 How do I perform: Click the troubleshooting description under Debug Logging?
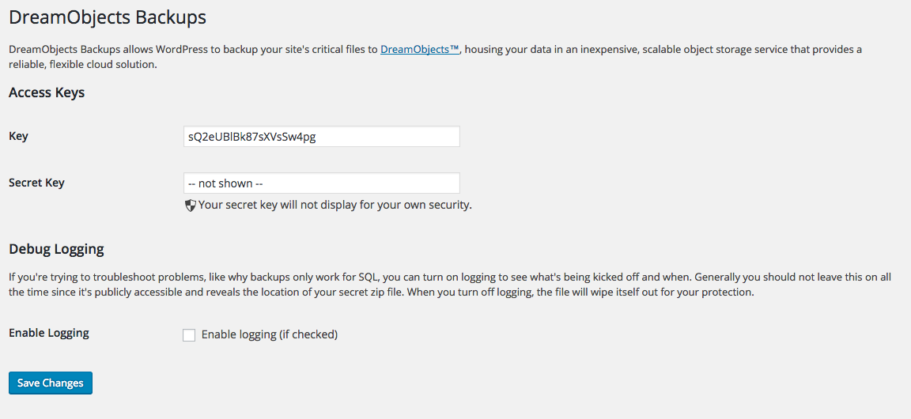click(x=450, y=285)
